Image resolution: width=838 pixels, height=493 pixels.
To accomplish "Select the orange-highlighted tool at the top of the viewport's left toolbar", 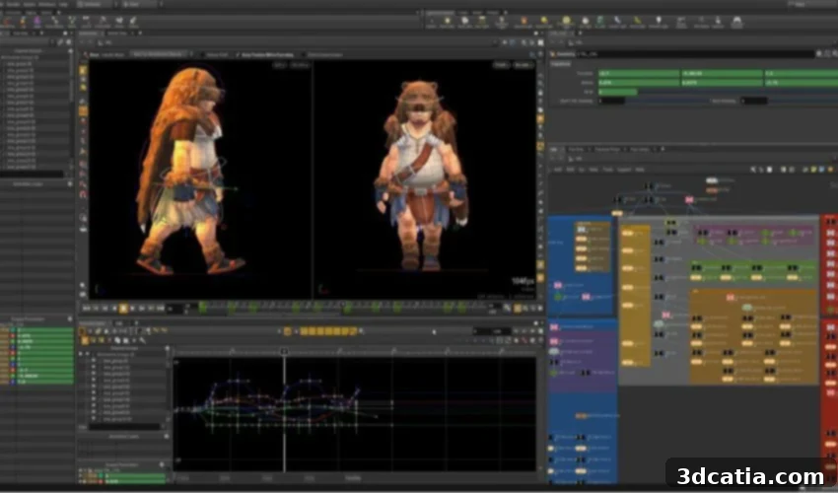I will (x=83, y=70).
